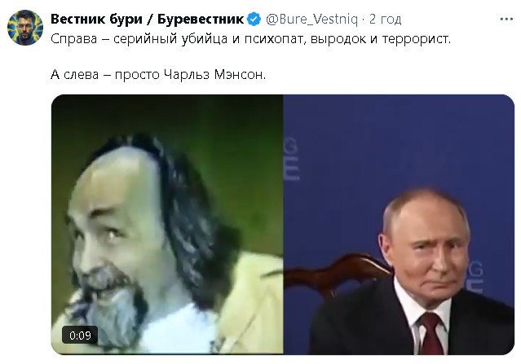521x364 pixels.
Task: Click the tweet line starting with 'Справа – серийный'
Action: coord(251,39)
